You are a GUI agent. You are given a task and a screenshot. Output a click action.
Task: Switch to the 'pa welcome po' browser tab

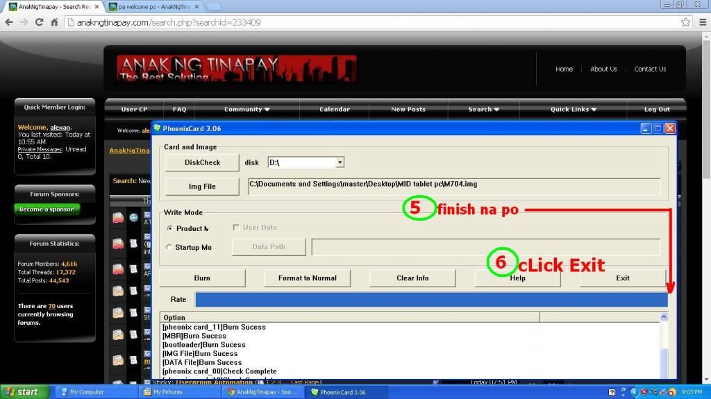[x=153, y=6]
